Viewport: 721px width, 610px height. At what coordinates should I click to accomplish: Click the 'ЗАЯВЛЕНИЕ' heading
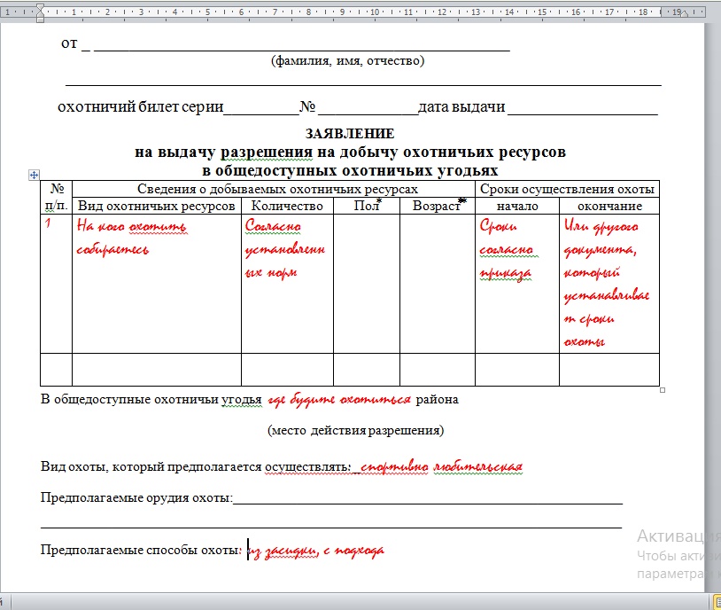pos(350,134)
